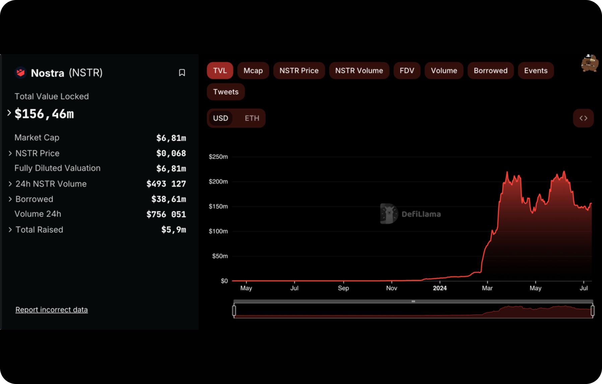Switch chart denomination to ETH
This screenshot has height=384, width=602.
[252, 118]
